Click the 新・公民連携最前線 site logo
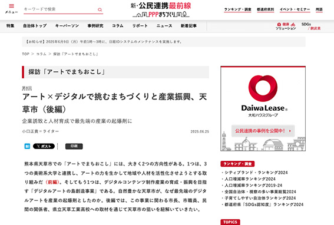The image size is (334, 225). click(161, 9)
